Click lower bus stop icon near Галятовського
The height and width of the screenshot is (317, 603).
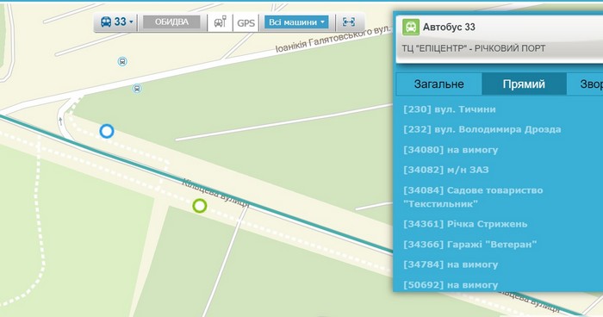(136, 89)
